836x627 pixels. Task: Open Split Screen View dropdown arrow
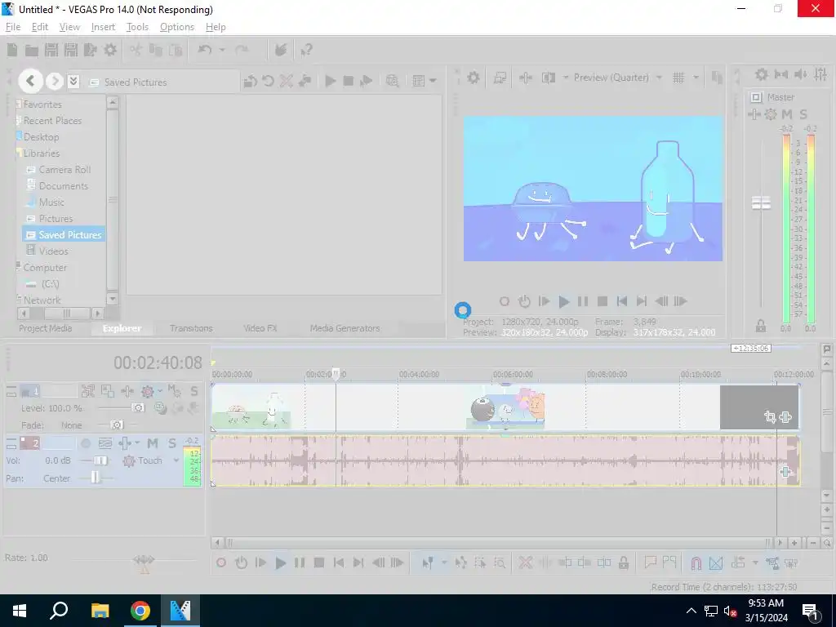coord(565,78)
